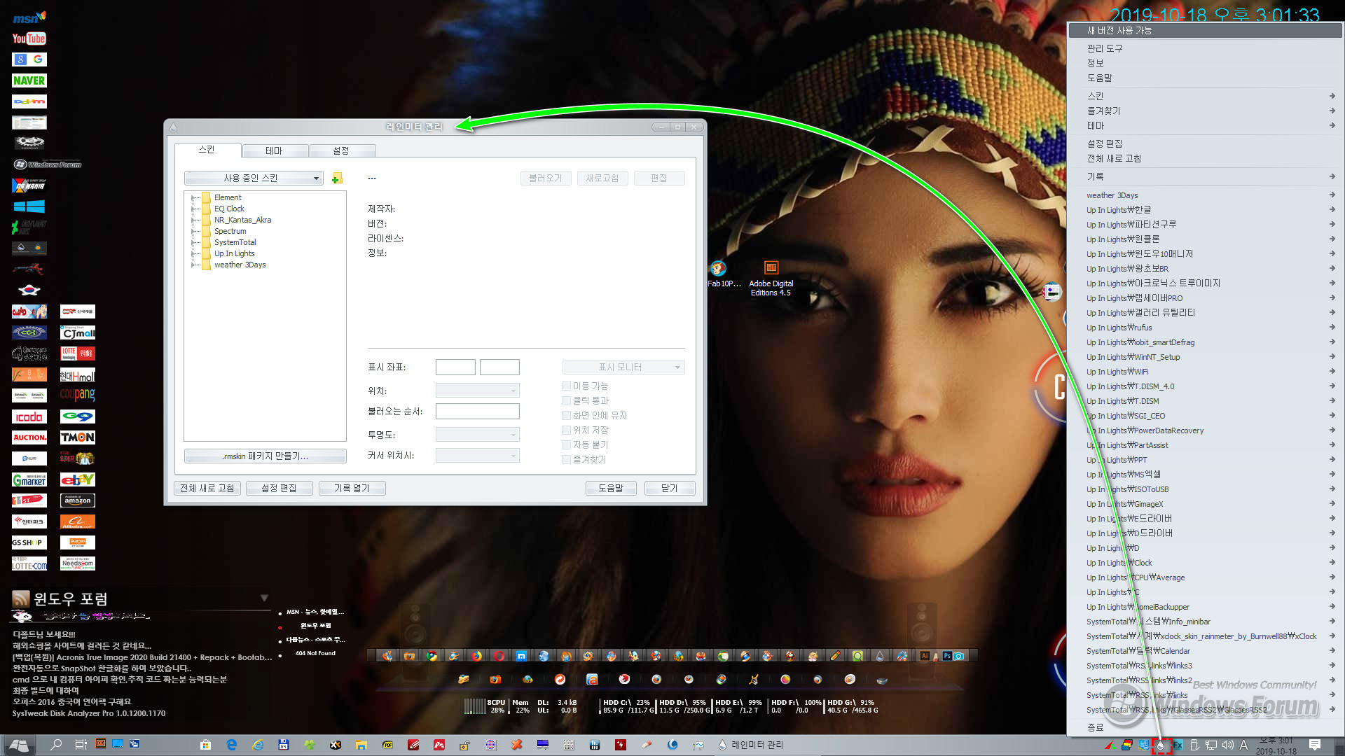Toggle the 위치 저장 checkbox

[x=566, y=430]
